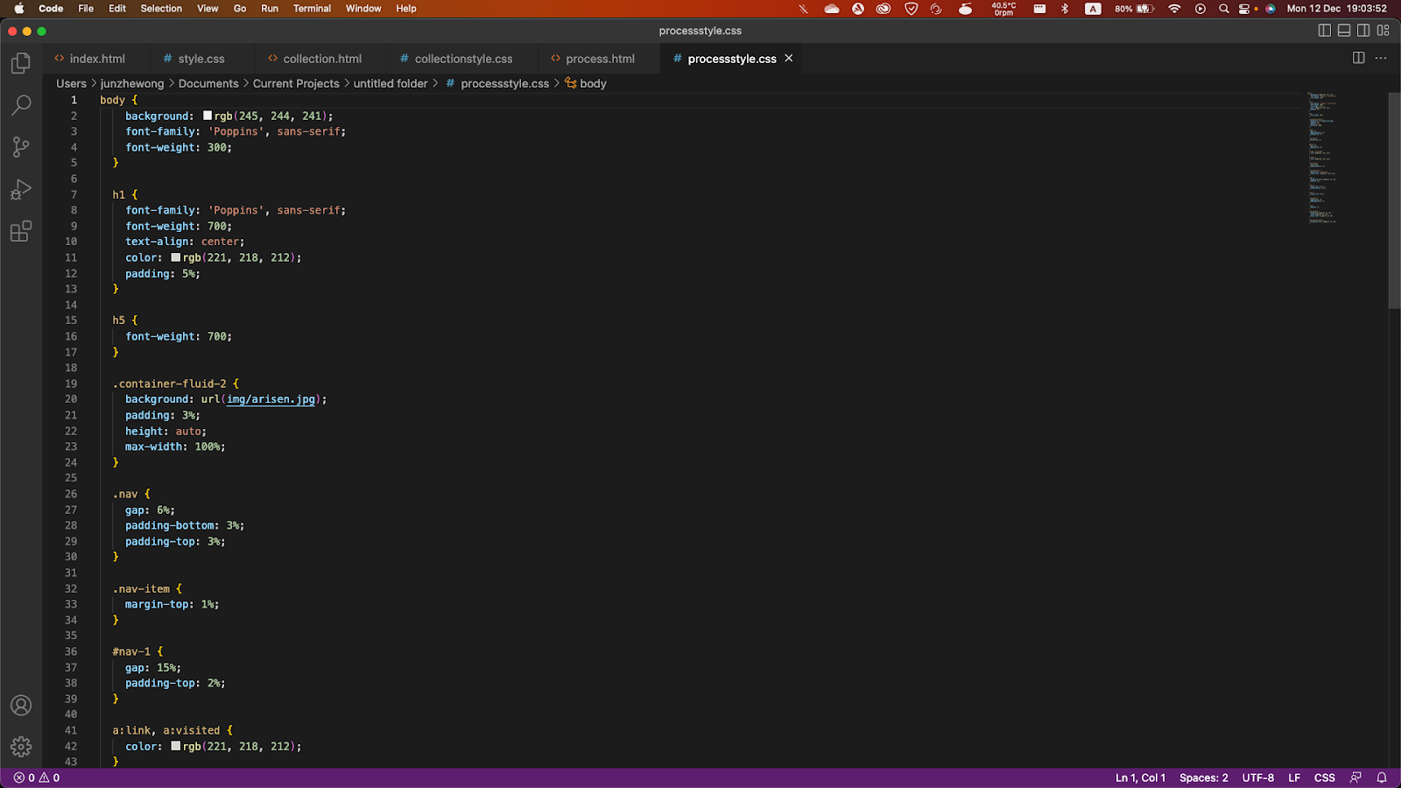Open the Users breadcrumb dropdown
1401x788 pixels.
pos(71,83)
